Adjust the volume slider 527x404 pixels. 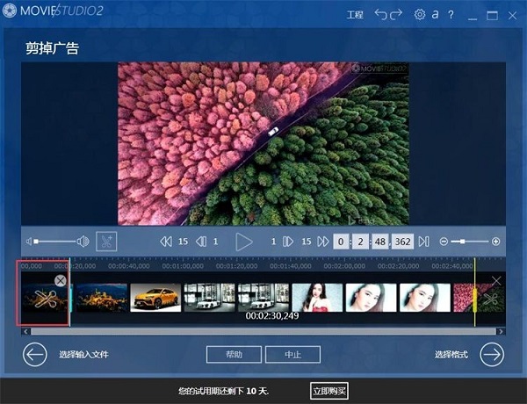(55, 242)
